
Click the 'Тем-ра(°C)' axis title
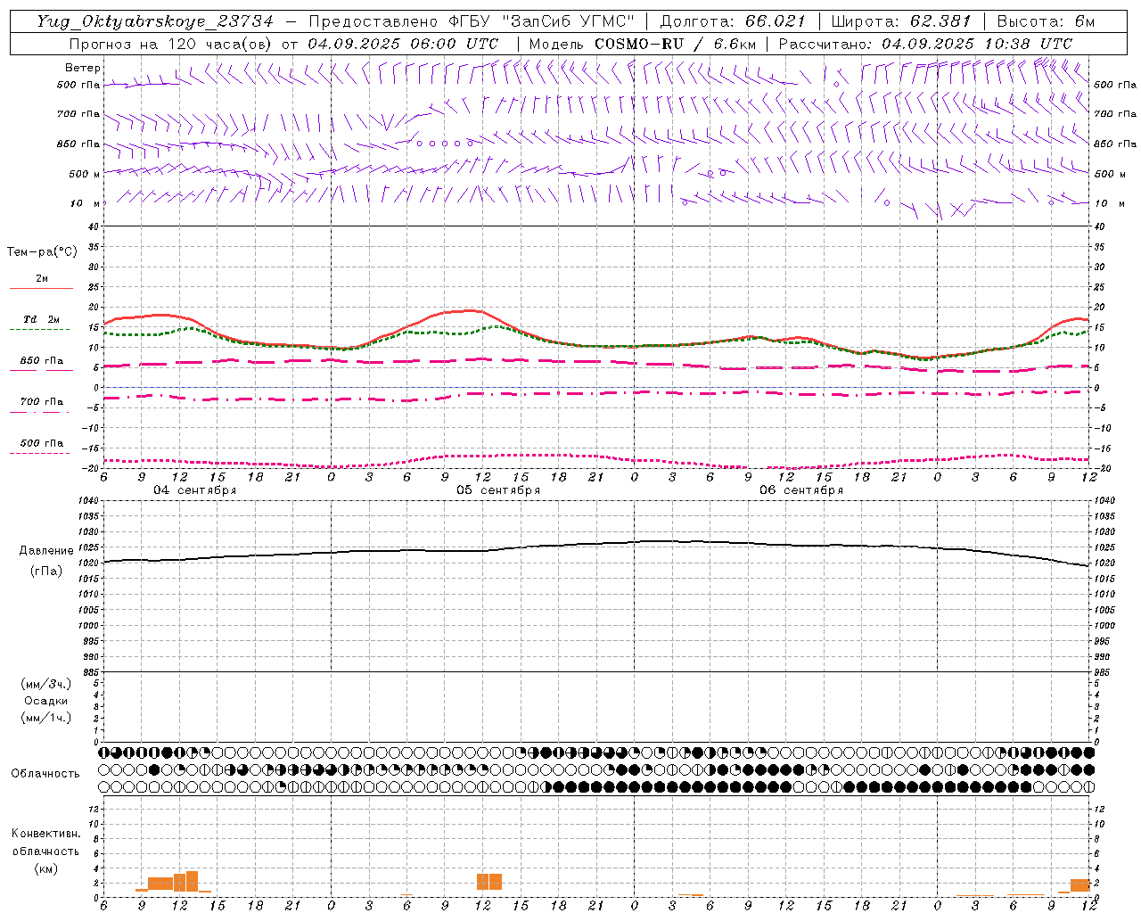pos(42,252)
